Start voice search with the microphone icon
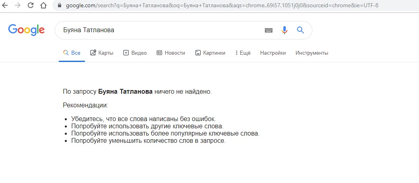419x183 pixels. (285, 30)
